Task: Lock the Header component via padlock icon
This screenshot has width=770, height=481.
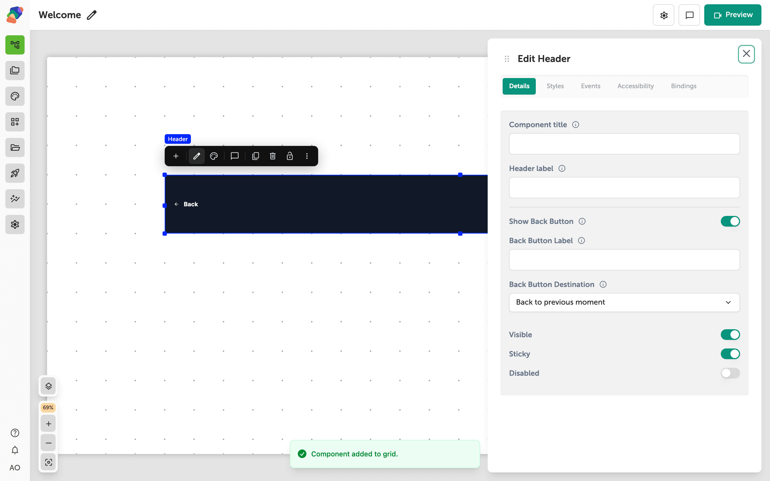Action: [290, 156]
